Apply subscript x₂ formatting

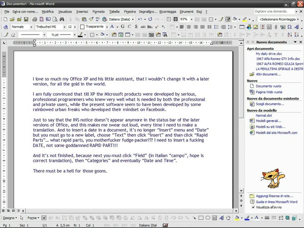coord(163,27)
